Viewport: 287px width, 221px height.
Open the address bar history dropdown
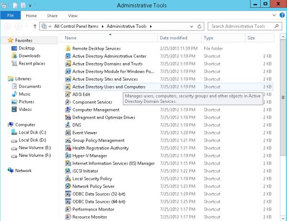click(x=192, y=26)
